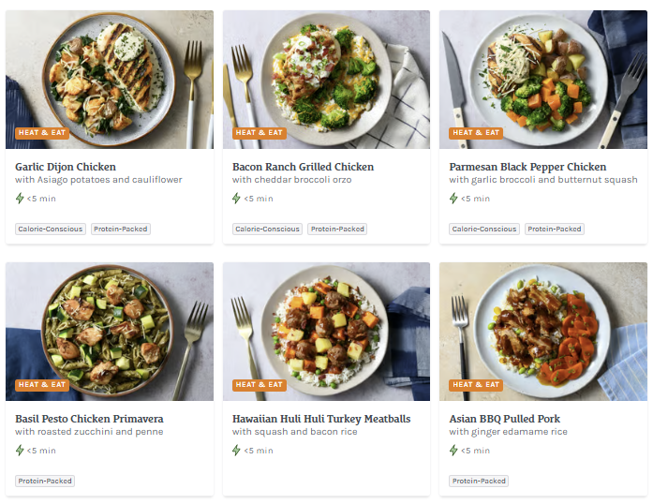Click Heat & Eat badge on Asian BBQ Pulled Pork

(x=476, y=385)
